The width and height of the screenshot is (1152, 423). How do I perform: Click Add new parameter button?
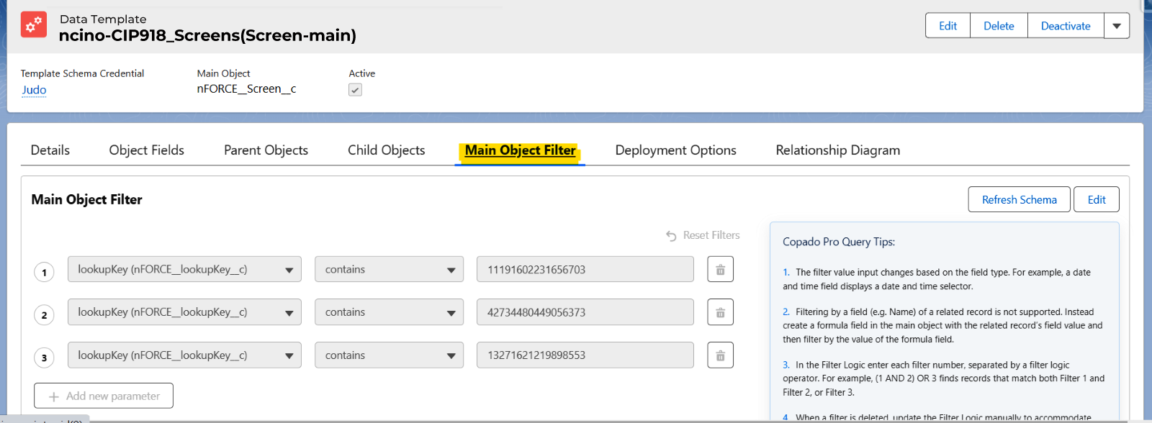point(104,396)
